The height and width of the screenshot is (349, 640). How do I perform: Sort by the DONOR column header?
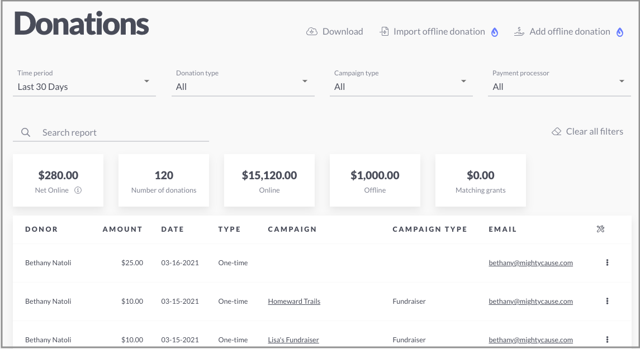pos(41,229)
